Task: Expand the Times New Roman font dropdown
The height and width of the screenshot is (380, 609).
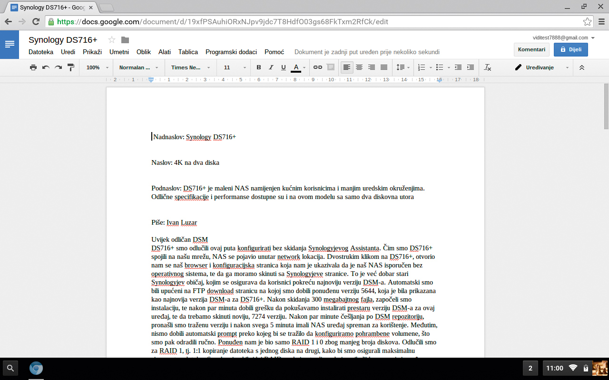Action: point(190,67)
